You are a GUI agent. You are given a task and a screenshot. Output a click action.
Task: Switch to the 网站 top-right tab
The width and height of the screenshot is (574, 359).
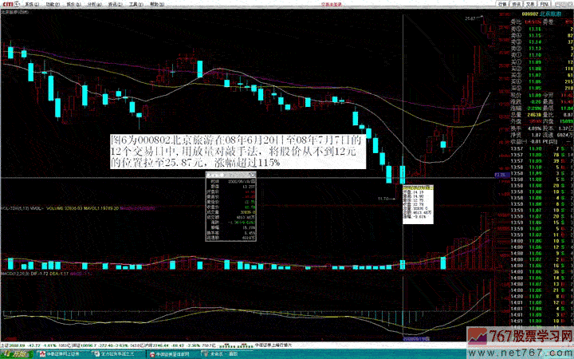pyautogui.click(x=545, y=4)
